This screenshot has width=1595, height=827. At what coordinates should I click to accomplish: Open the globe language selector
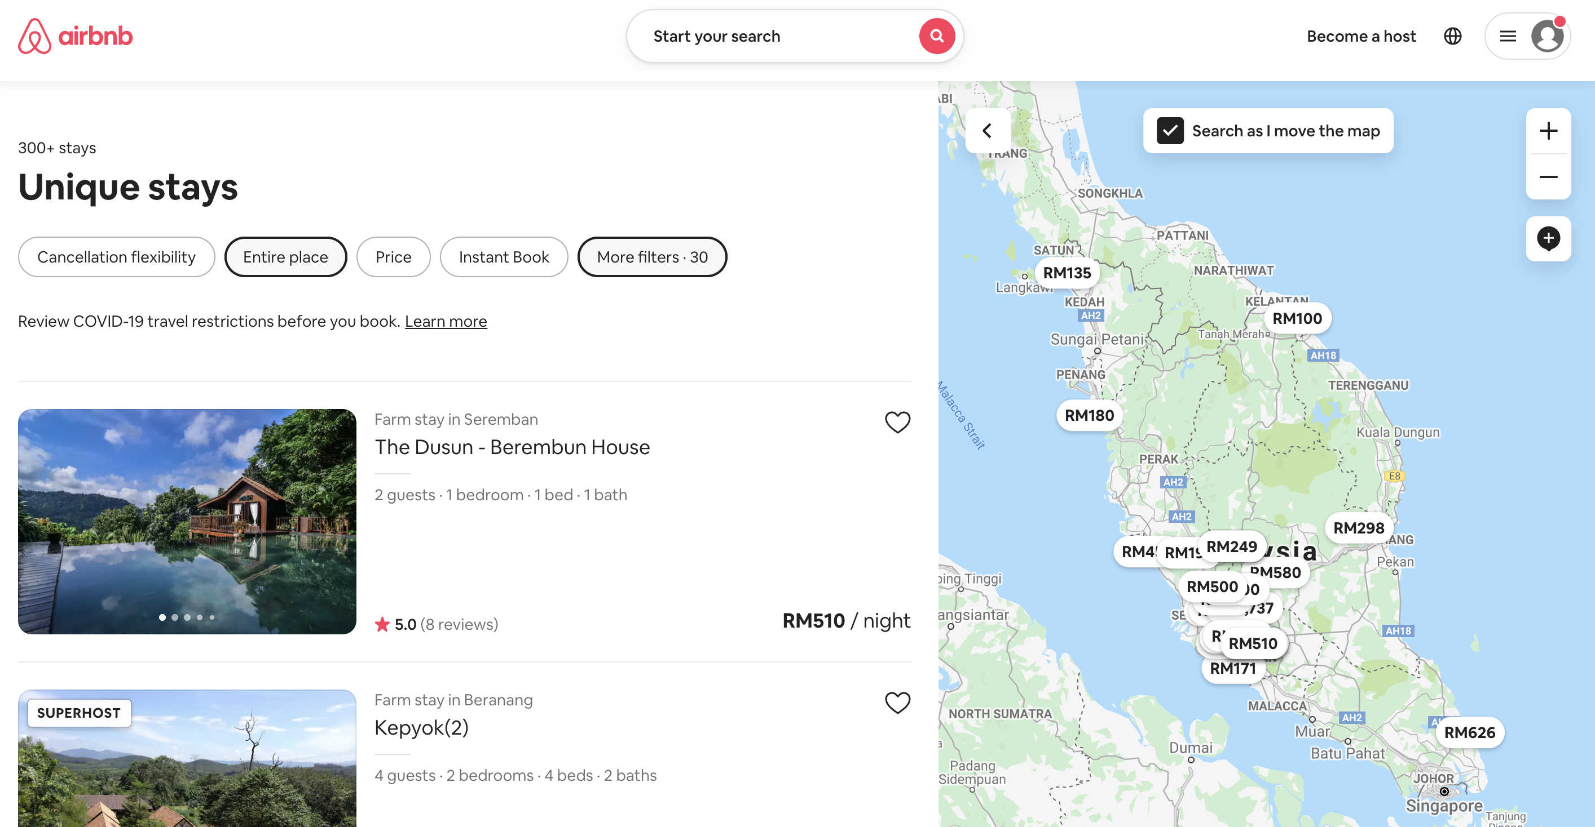click(x=1452, y=36)
